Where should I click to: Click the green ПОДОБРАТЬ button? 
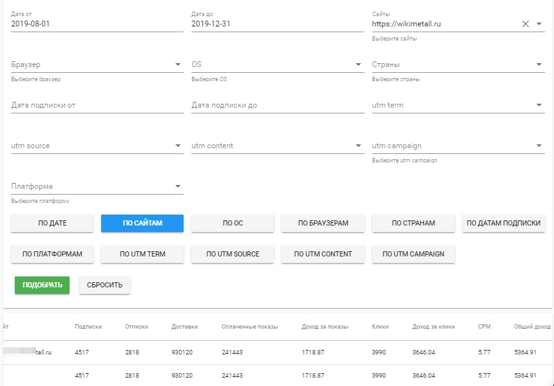[42, 285]
